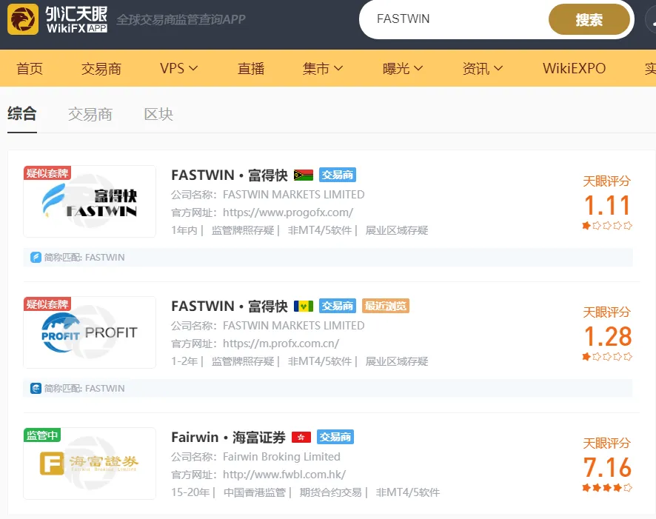Expand the VPS dropdown menu
This screenshot has height=519, width=656.
[x=178, y=68]
